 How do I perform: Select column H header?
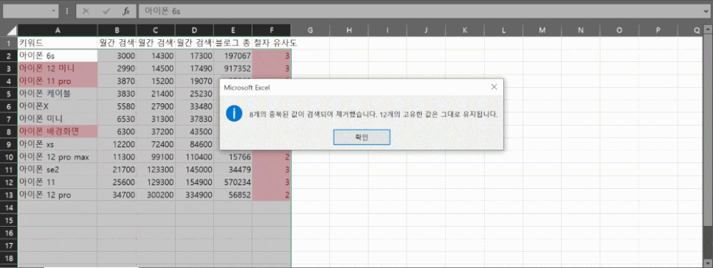pyautogui.click(x=349, y=30)
